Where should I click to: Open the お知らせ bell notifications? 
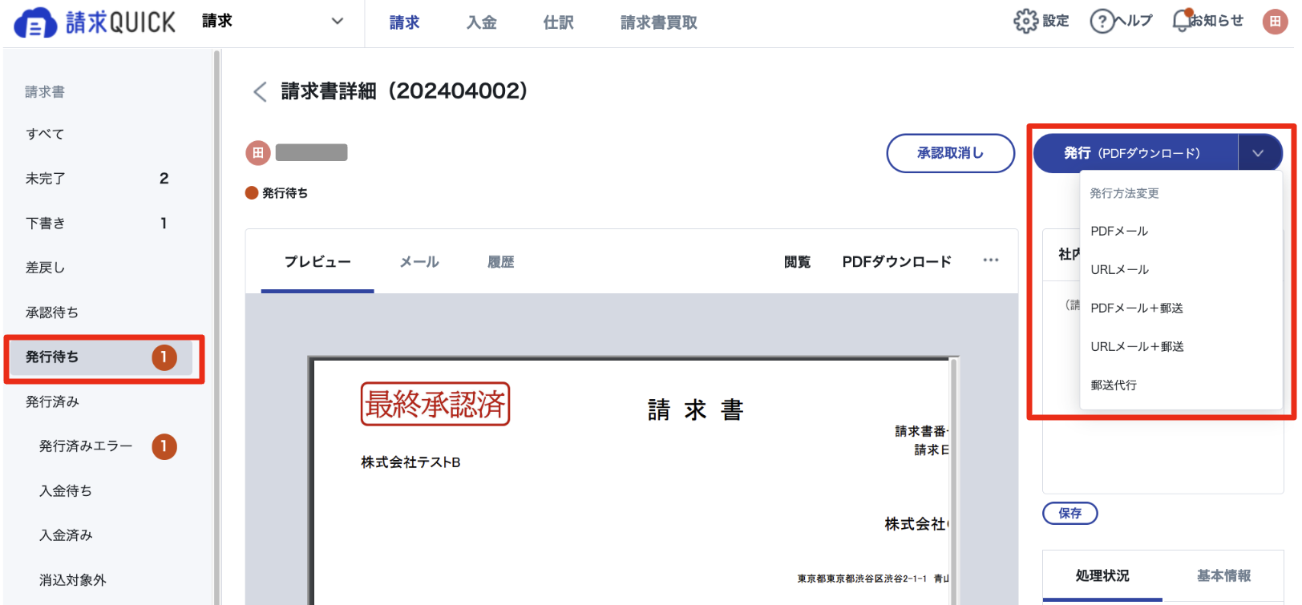(1181, 21)
